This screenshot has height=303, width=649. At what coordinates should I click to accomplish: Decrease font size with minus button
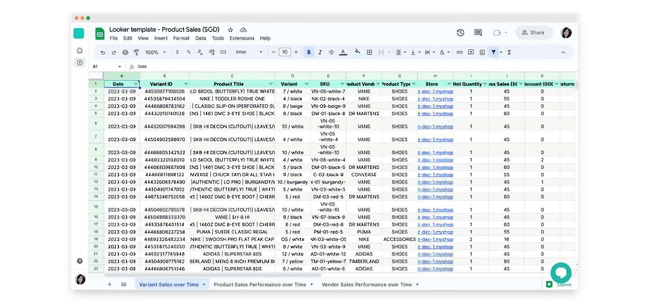pos(273,52)
